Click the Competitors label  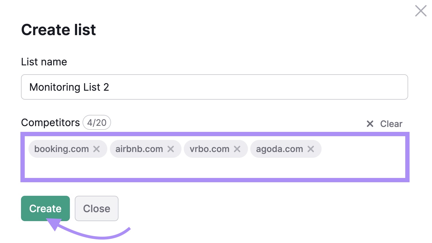[50, 123]
